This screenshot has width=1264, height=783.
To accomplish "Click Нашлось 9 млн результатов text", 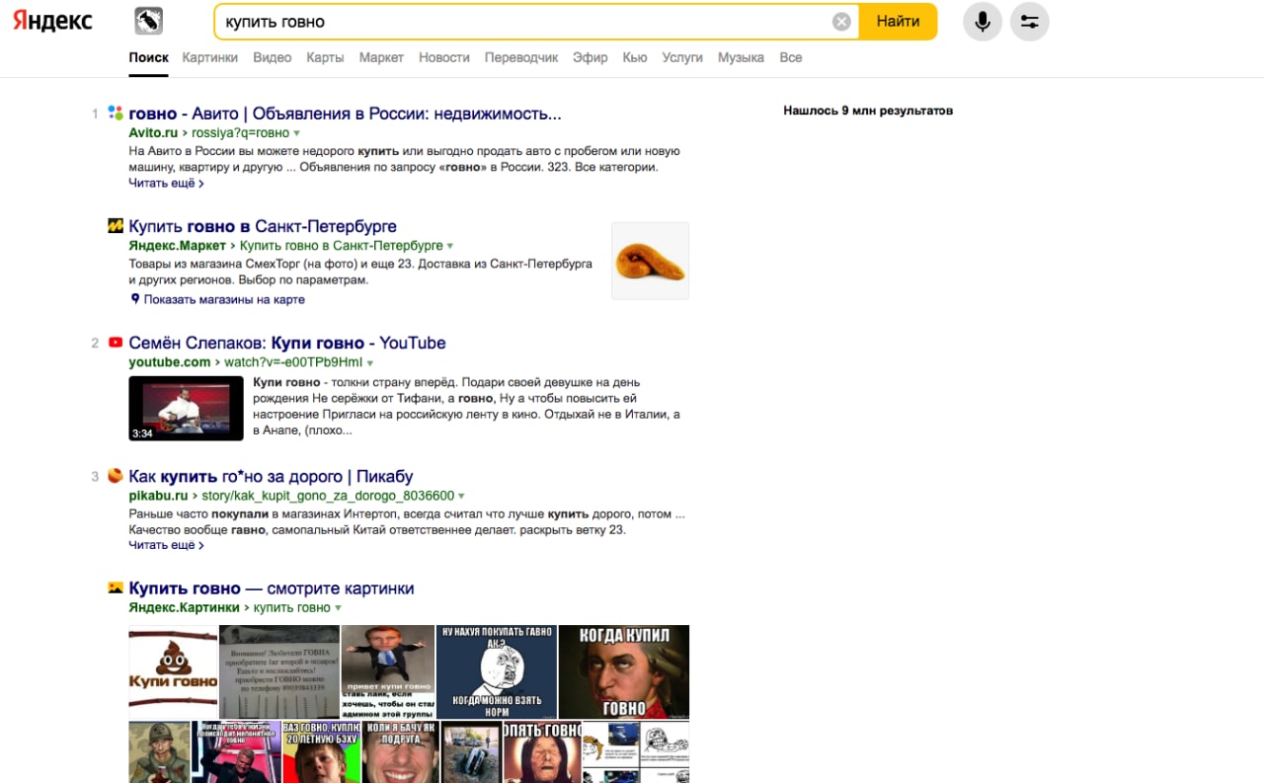I will pyautogui.click(x=868, y=111).
